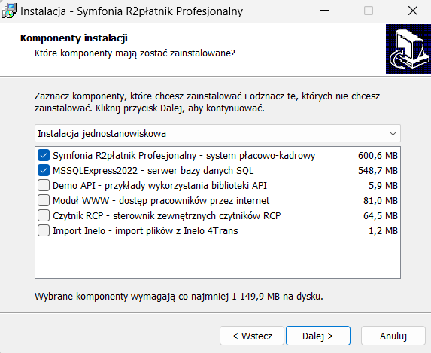431x353 pixels.
Task: Select the Demo API list row label
Action: pos(159,186)
